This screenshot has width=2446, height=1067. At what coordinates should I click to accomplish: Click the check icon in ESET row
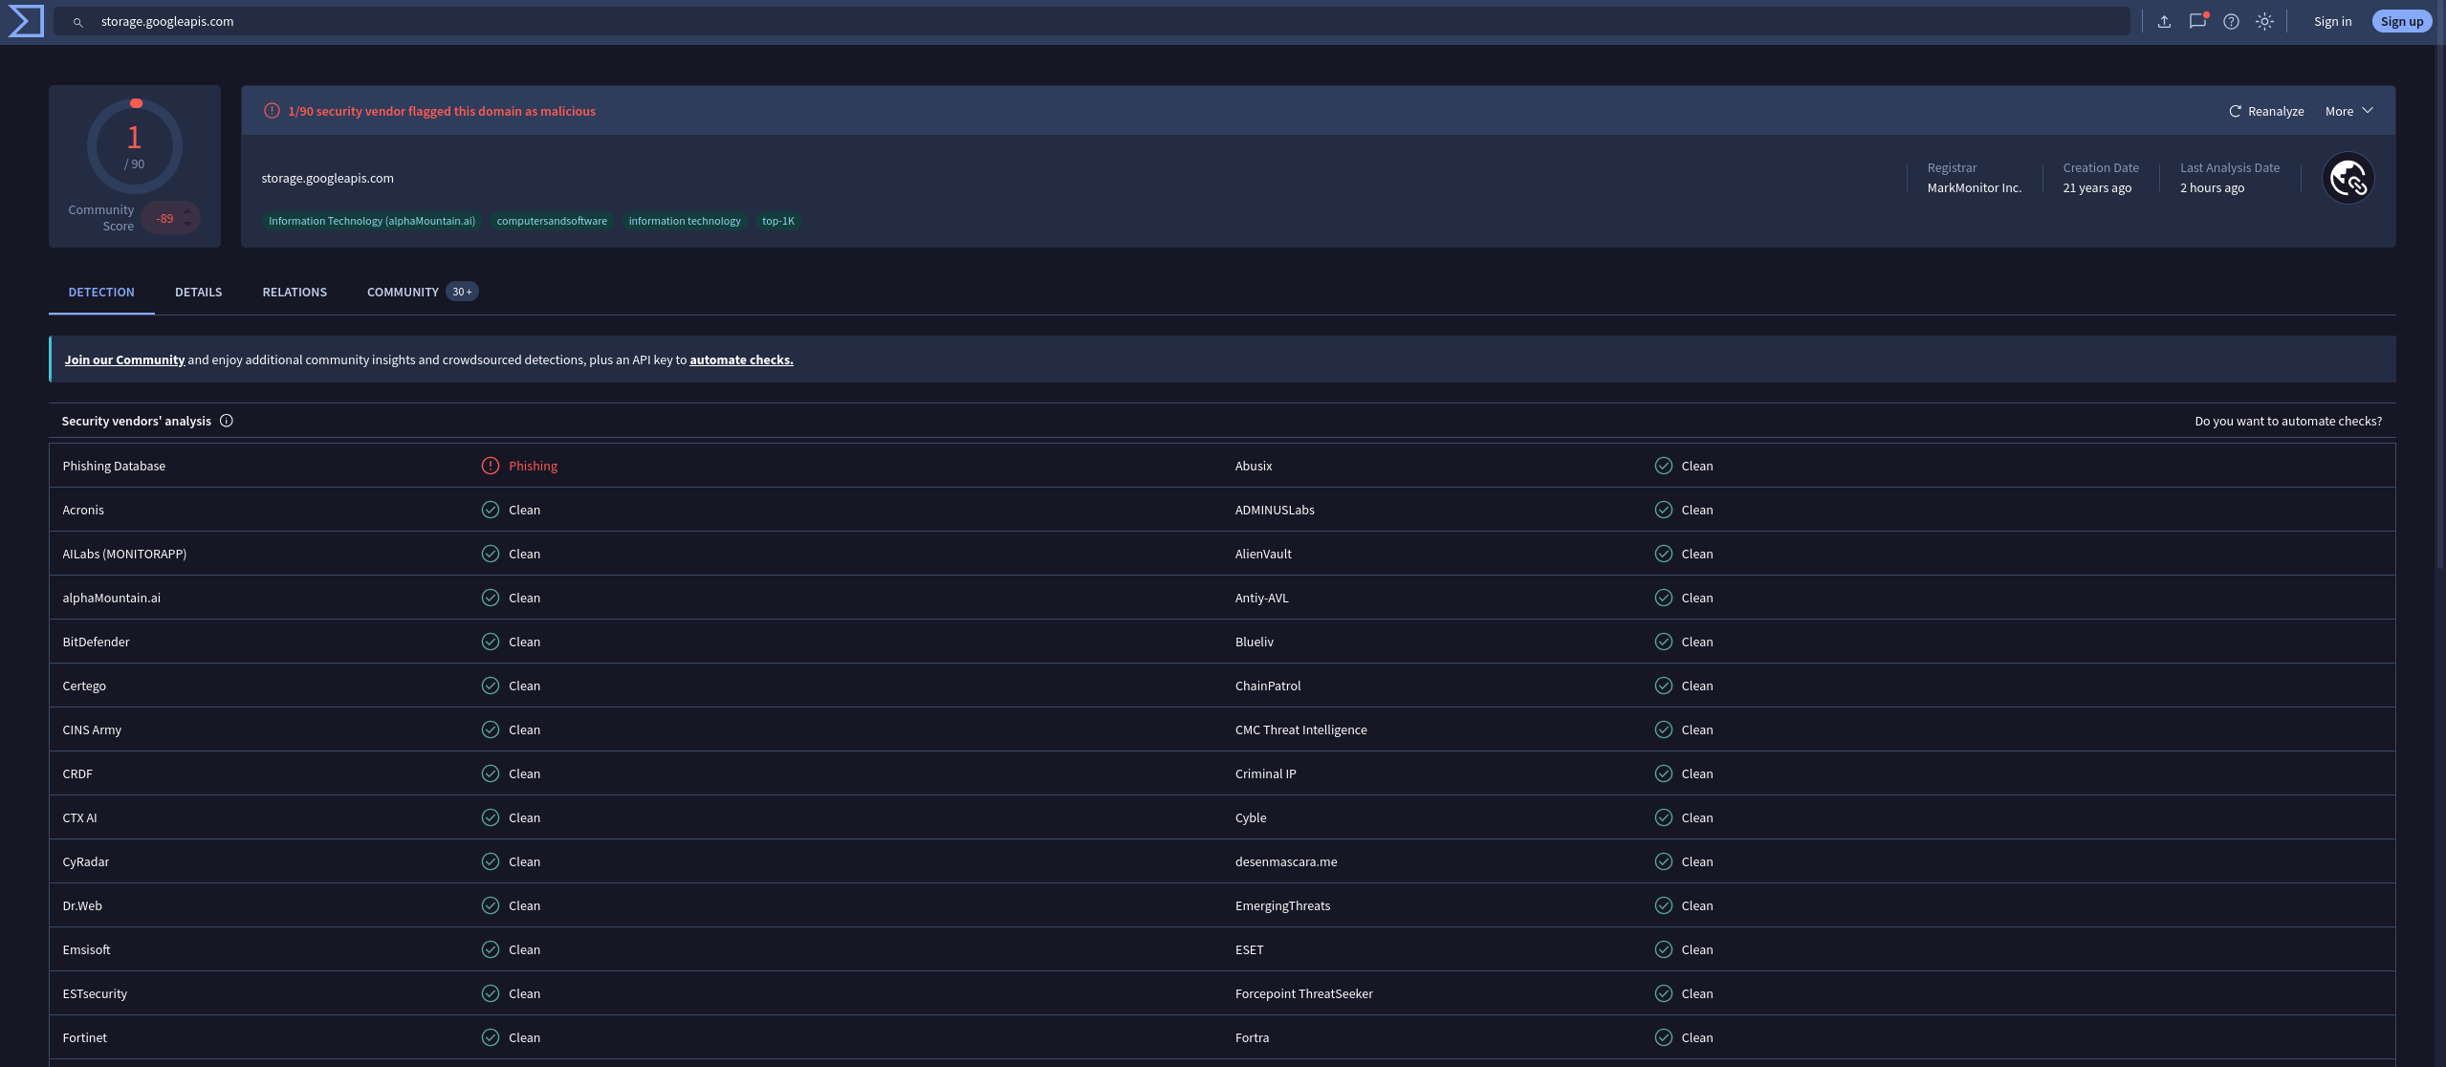point(1664,949)
